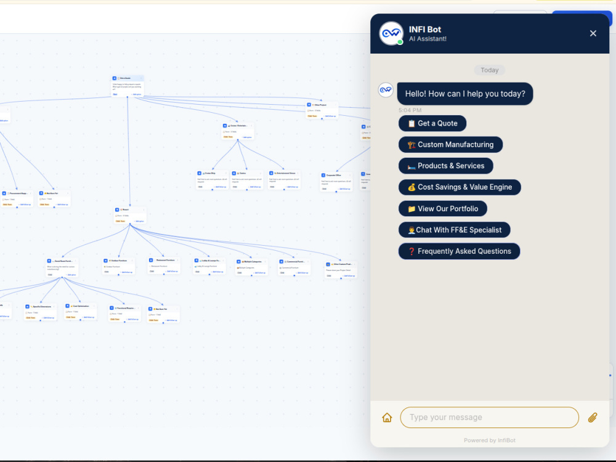
Task: Start Chat With FF&E Specialist
Action: 455,230
